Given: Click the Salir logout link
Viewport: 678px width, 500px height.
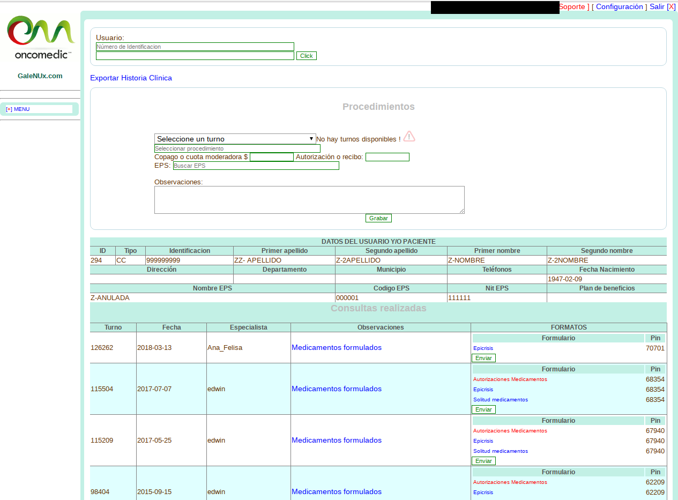Looking at the screenshot, I should [x=657, y=7].
